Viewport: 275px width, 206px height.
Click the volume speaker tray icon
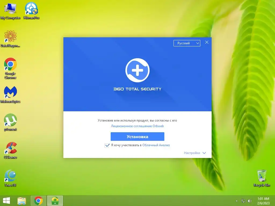(x=249, y=201)
